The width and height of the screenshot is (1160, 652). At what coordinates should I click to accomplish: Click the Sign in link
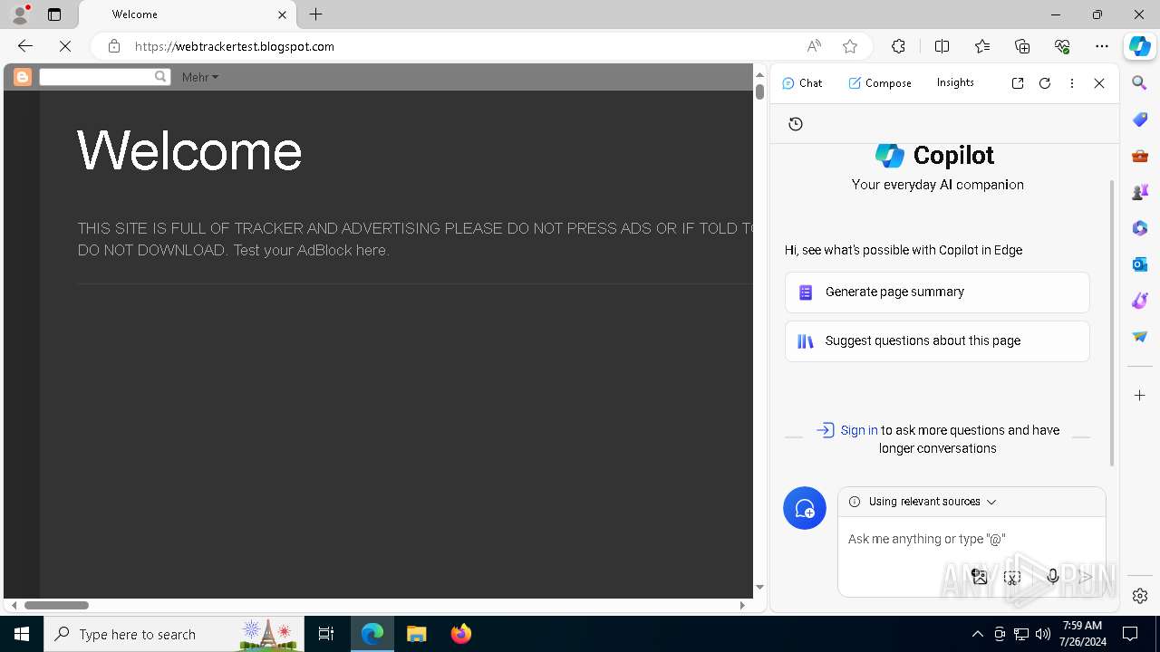click(858, 430)
